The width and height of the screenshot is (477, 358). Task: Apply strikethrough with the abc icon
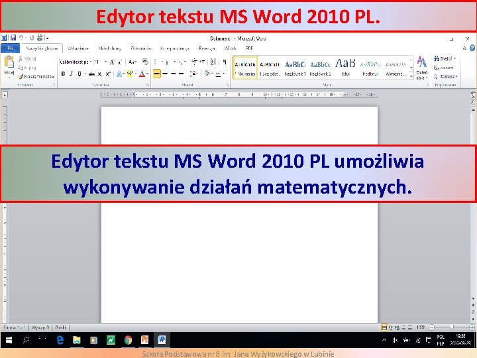tap(91, 74)
